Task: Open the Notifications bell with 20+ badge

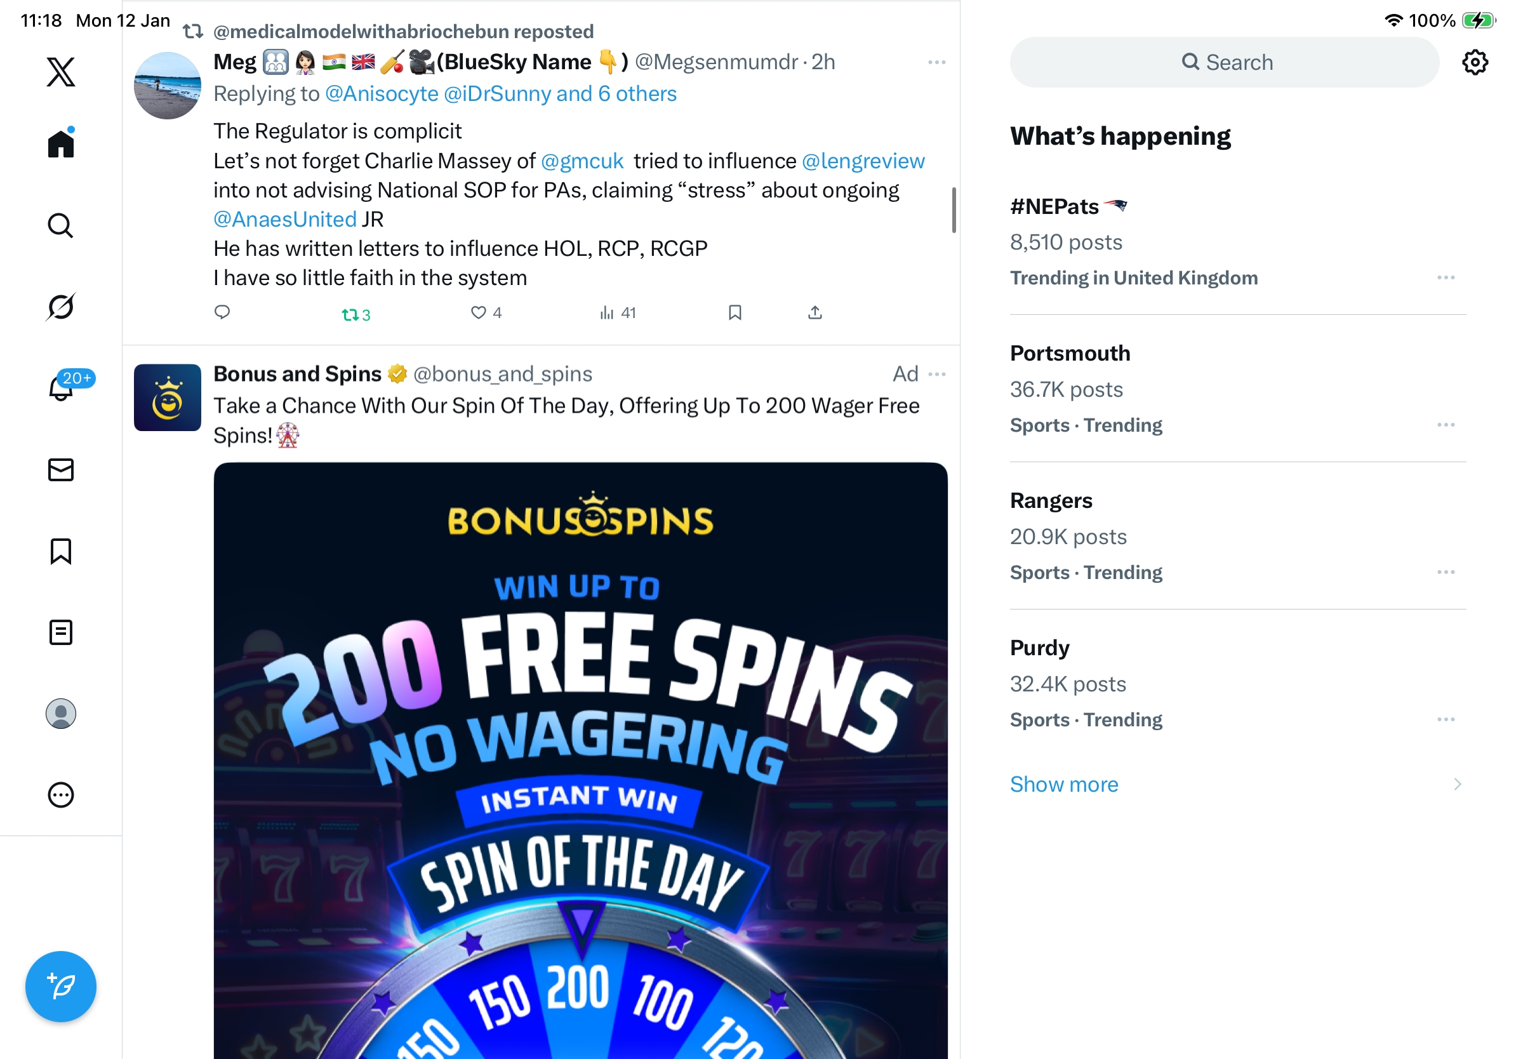Action: pos(61,388)
